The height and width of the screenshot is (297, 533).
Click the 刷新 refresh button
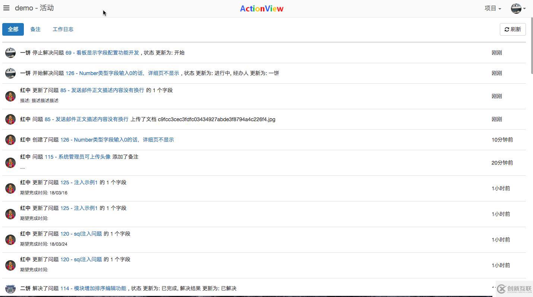click(512, 29)
